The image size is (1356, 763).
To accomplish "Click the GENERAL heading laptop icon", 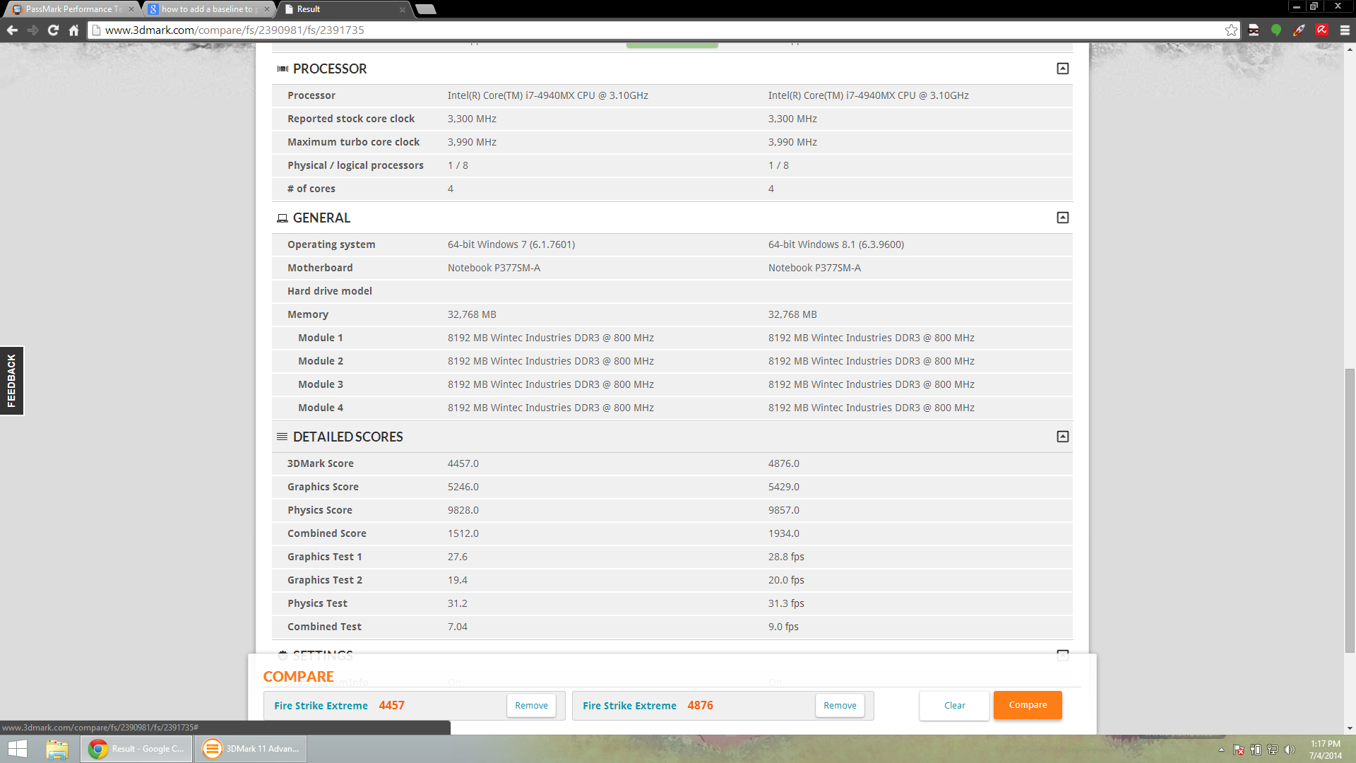I will pyautogui.click(x=282, y=218).
